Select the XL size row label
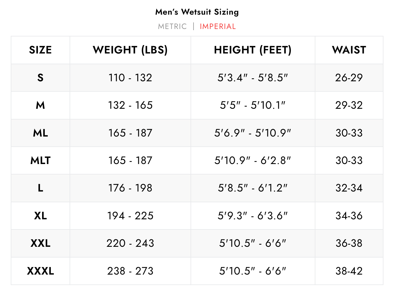The image size is (396, 294). [x=40, y=216]
